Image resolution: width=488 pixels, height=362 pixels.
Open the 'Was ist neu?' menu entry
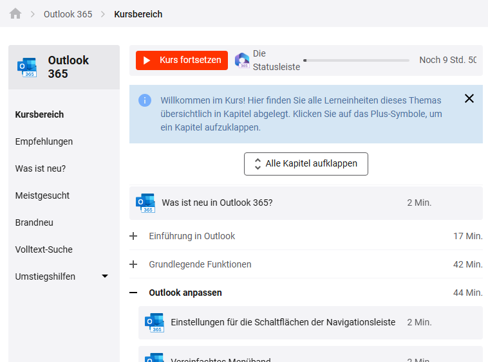point(41,168)
